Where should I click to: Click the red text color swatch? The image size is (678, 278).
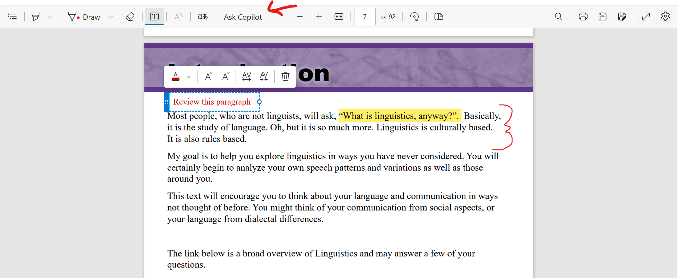point(176,77)
